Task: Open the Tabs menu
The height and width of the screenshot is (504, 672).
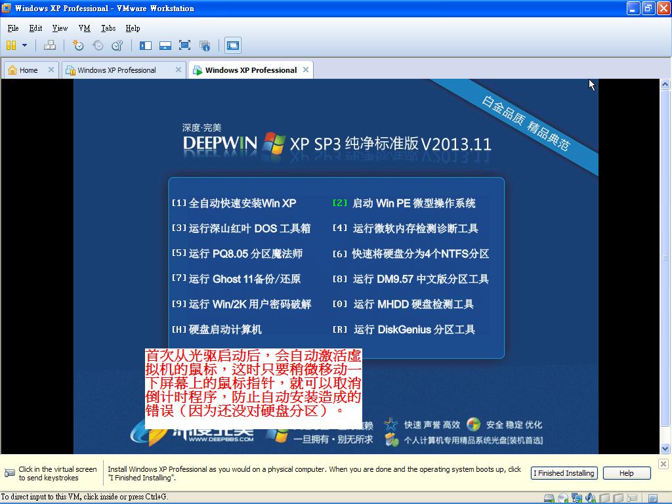Action: click(108, 28)
